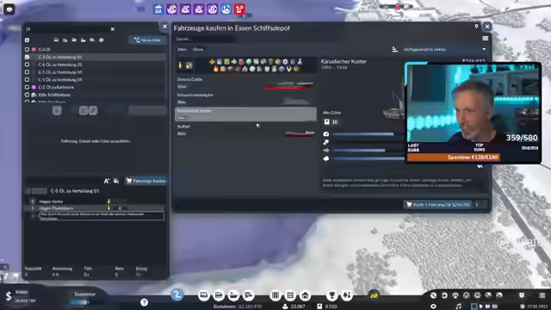
Task: Open the ship construction menu in bottom toolbar
Action: click(x=233, y=295)
